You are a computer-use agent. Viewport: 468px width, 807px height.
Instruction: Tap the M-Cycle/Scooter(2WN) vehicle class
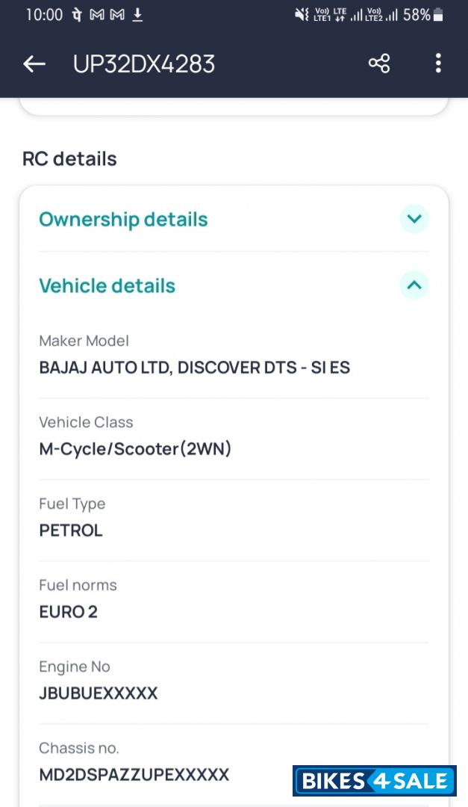[x=135, y=449]
